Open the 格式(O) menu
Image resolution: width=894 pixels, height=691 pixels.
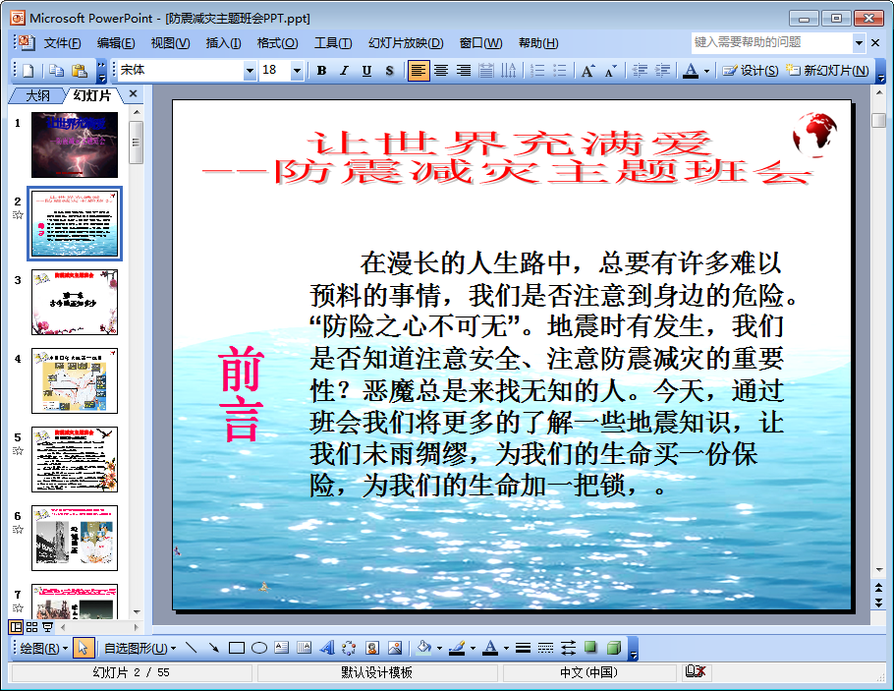(277, 43)
